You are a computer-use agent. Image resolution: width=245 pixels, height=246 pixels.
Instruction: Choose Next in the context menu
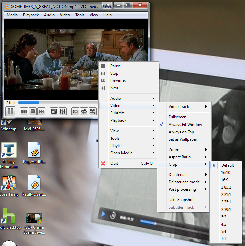click(128, 88)
